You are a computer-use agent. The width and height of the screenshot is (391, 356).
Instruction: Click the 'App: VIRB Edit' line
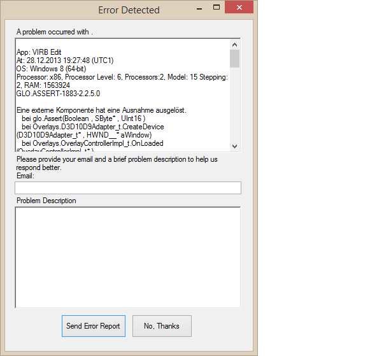pos(39,52)
